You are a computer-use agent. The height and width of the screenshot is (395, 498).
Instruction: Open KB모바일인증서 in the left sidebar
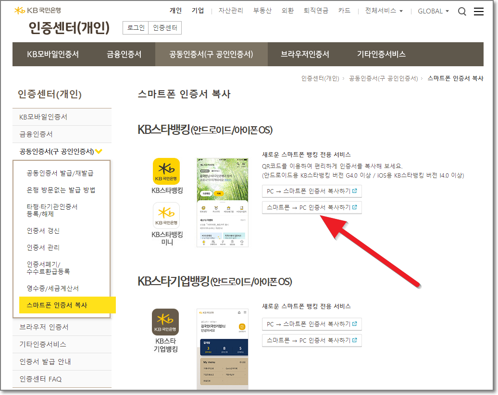(62, 117)
